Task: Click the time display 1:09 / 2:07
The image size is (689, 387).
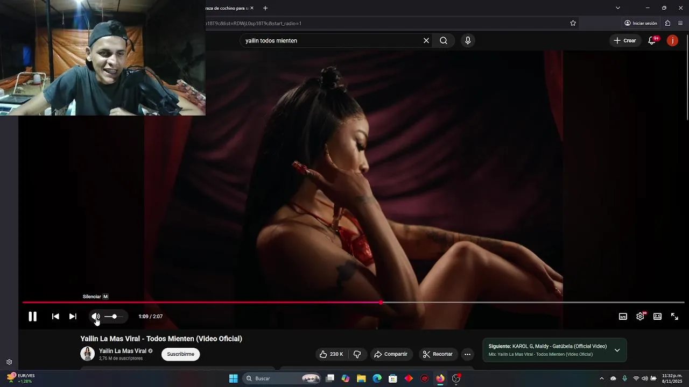Action: coord(150,317)
